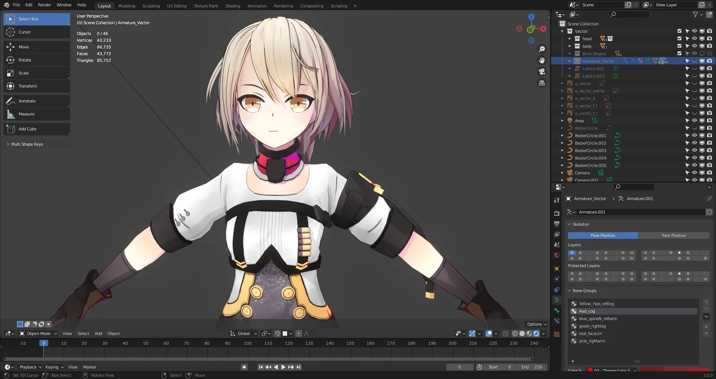Click the pan view hand icon
The image size is (716, 379).
542,60
